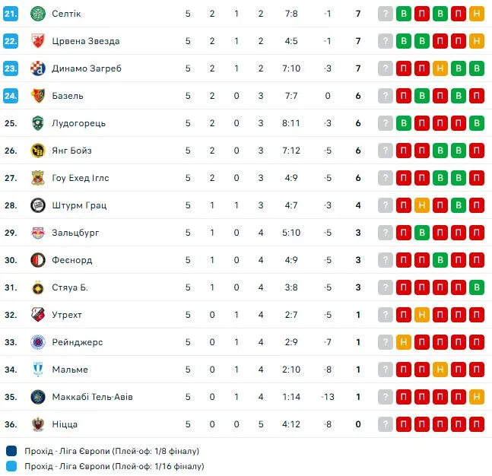Click the Янг Бойз club logo
The image size is (492, 476).
38,151
